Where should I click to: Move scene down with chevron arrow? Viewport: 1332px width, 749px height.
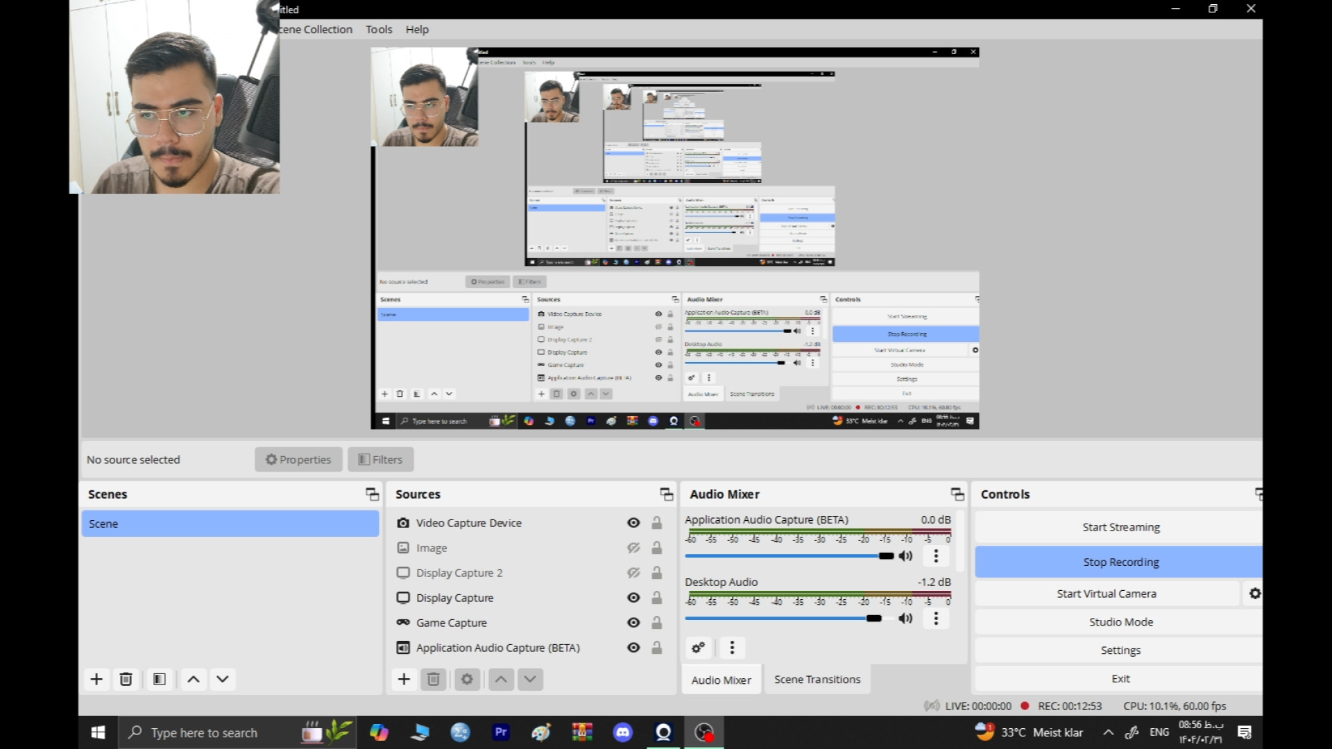222,679
